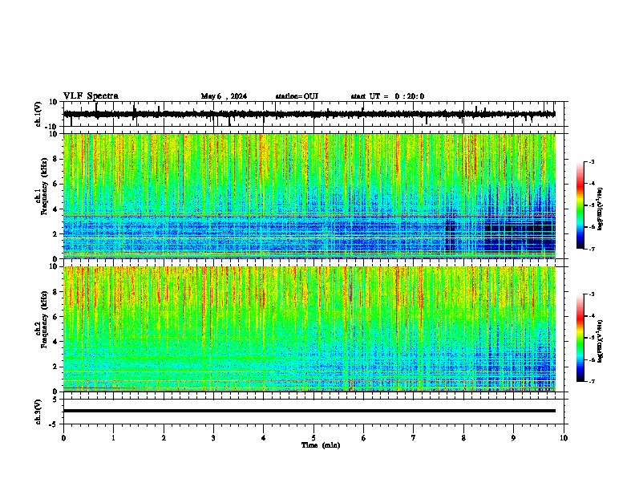Viewport: 635px width, 491px height.
Task: Click the '4' kHz tick of ch.2 spectrogram
Action: [56, 342]
